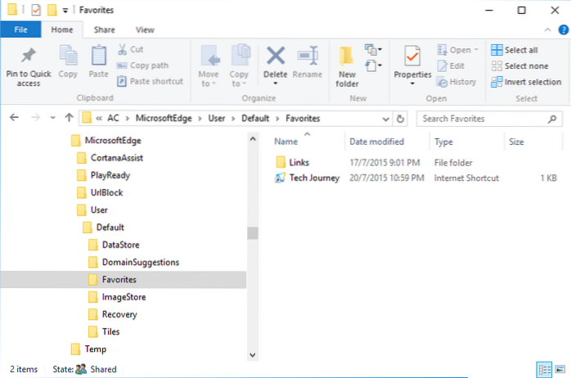Open the Delete dropdown arrow

click(276, 83)
